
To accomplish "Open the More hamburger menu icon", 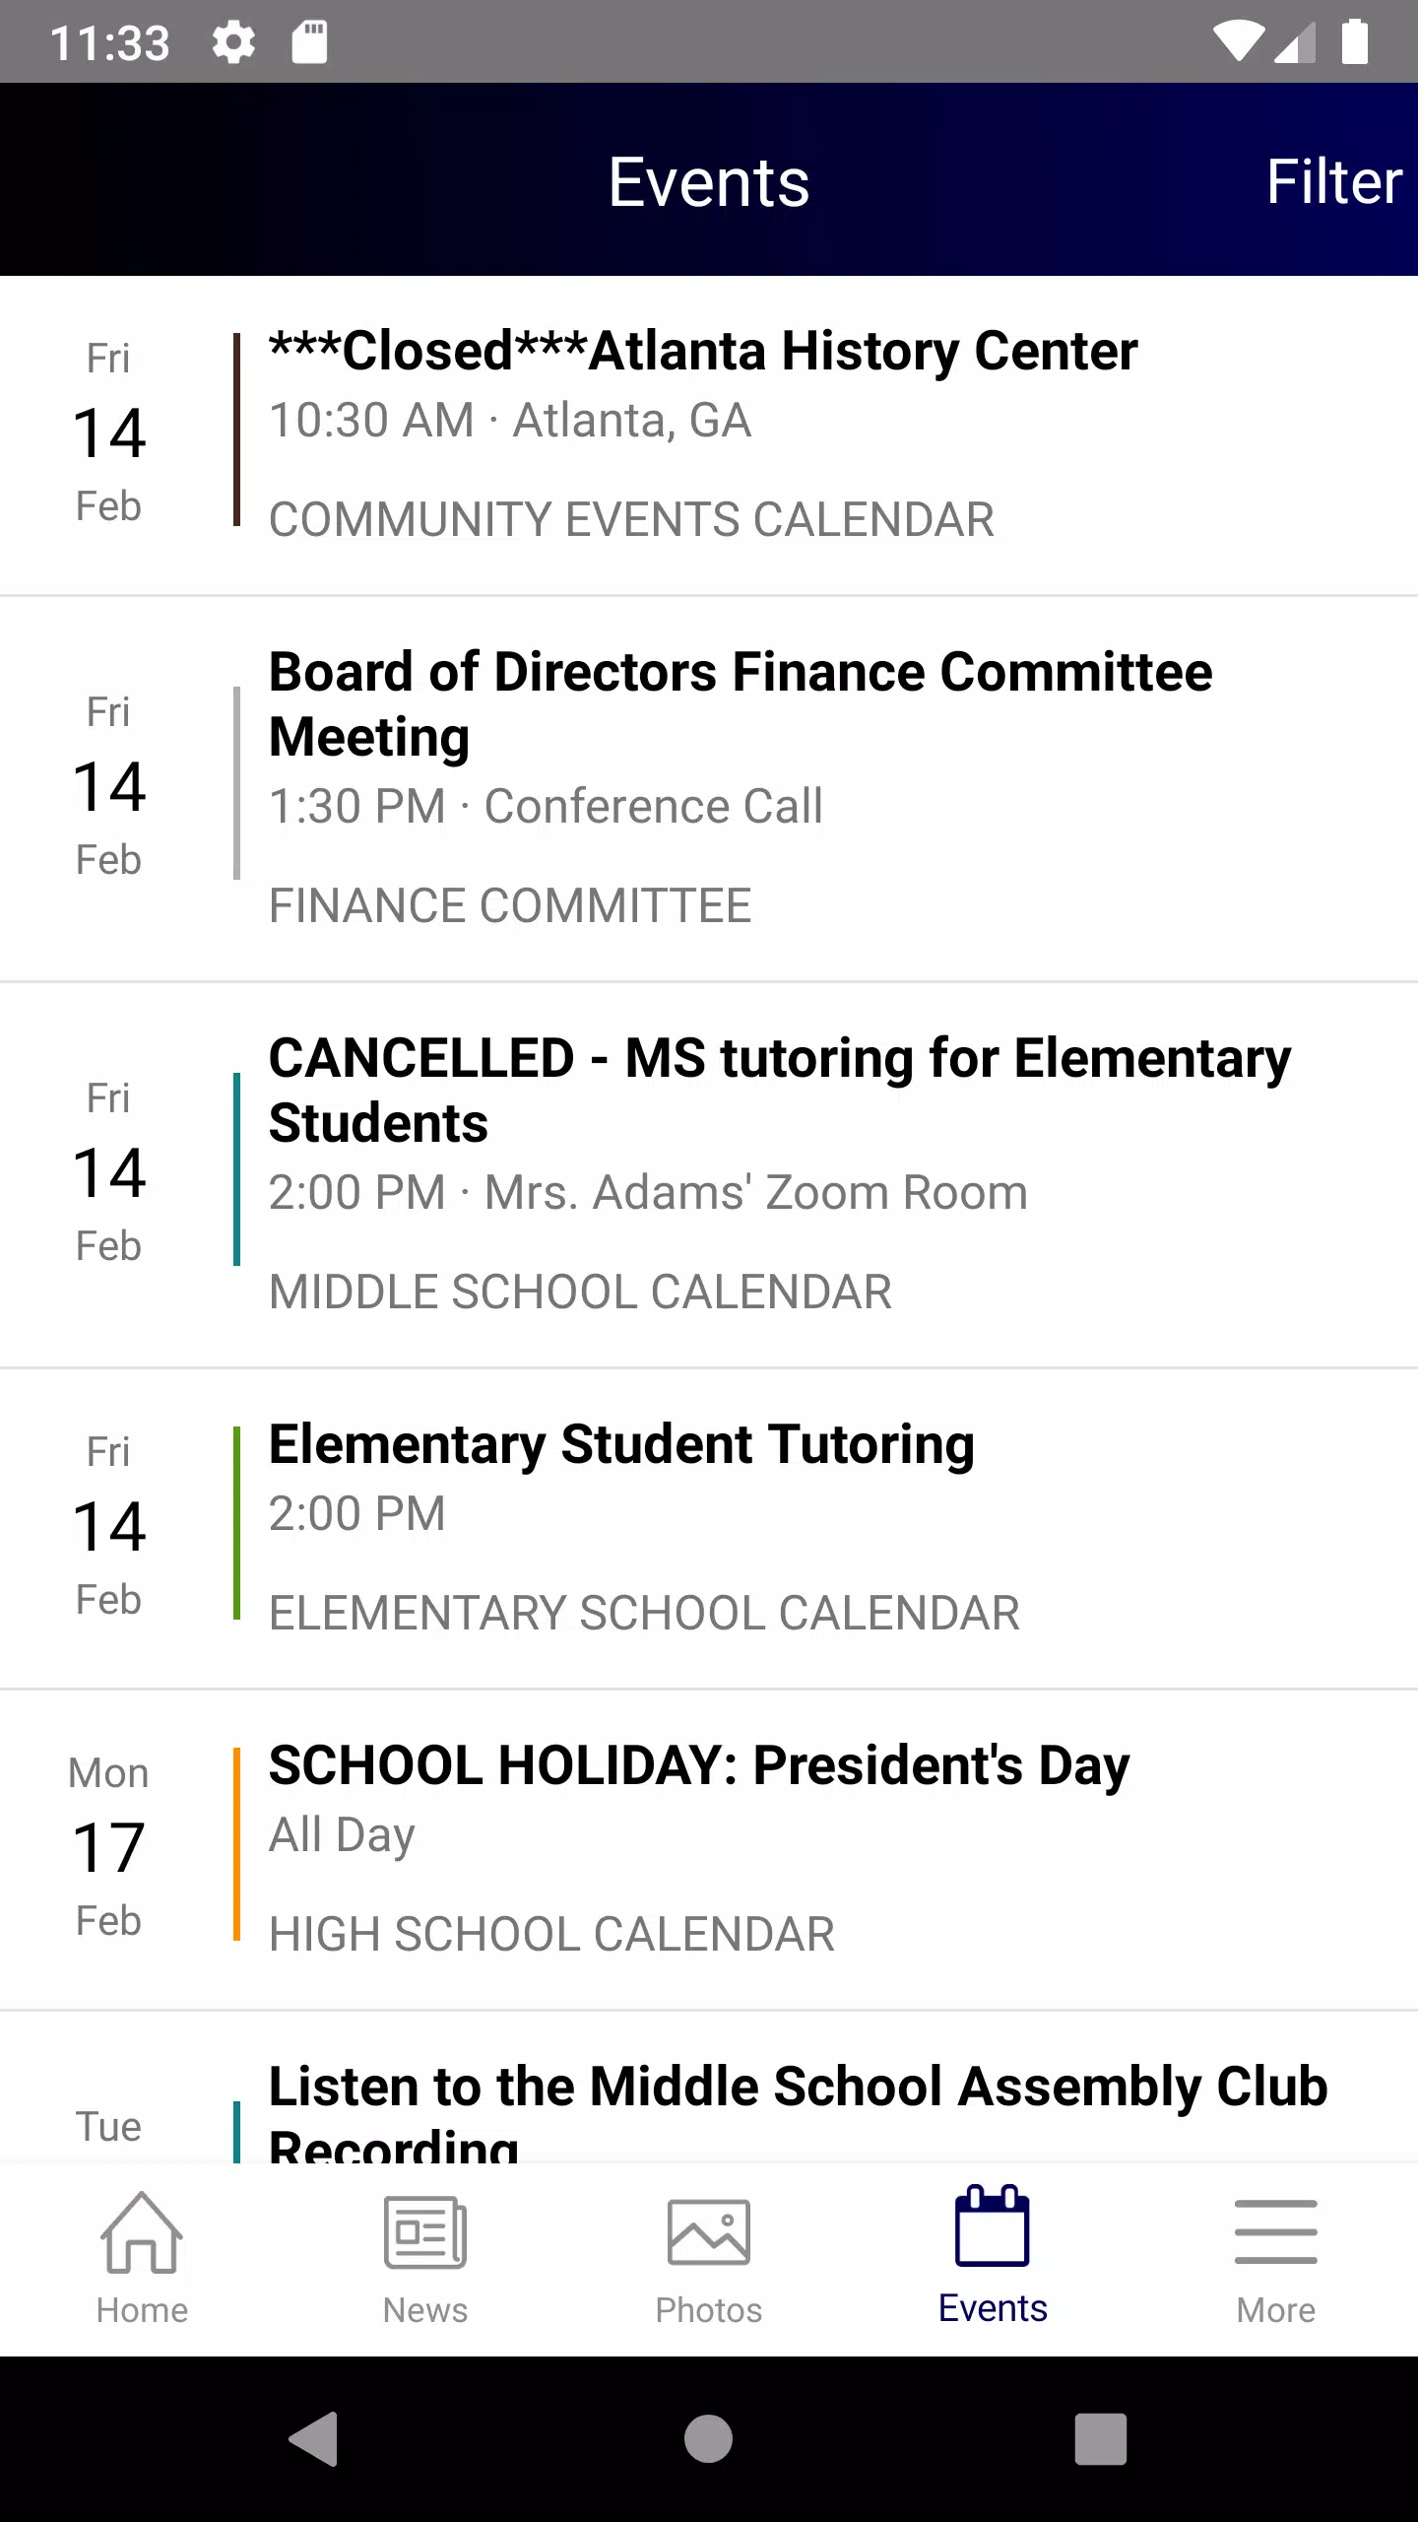I will point(1276,2232).
